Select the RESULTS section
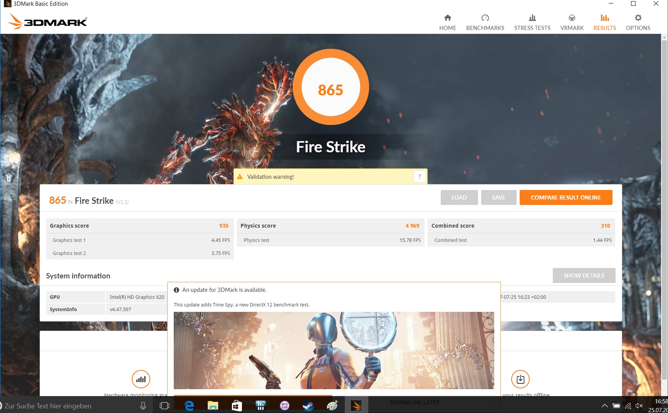This screenshot has height=413, width=668. (604, 22)
